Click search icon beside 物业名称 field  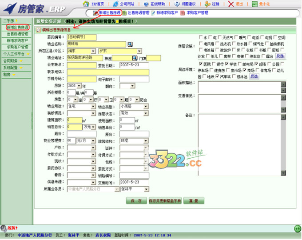tap(130, 44)
